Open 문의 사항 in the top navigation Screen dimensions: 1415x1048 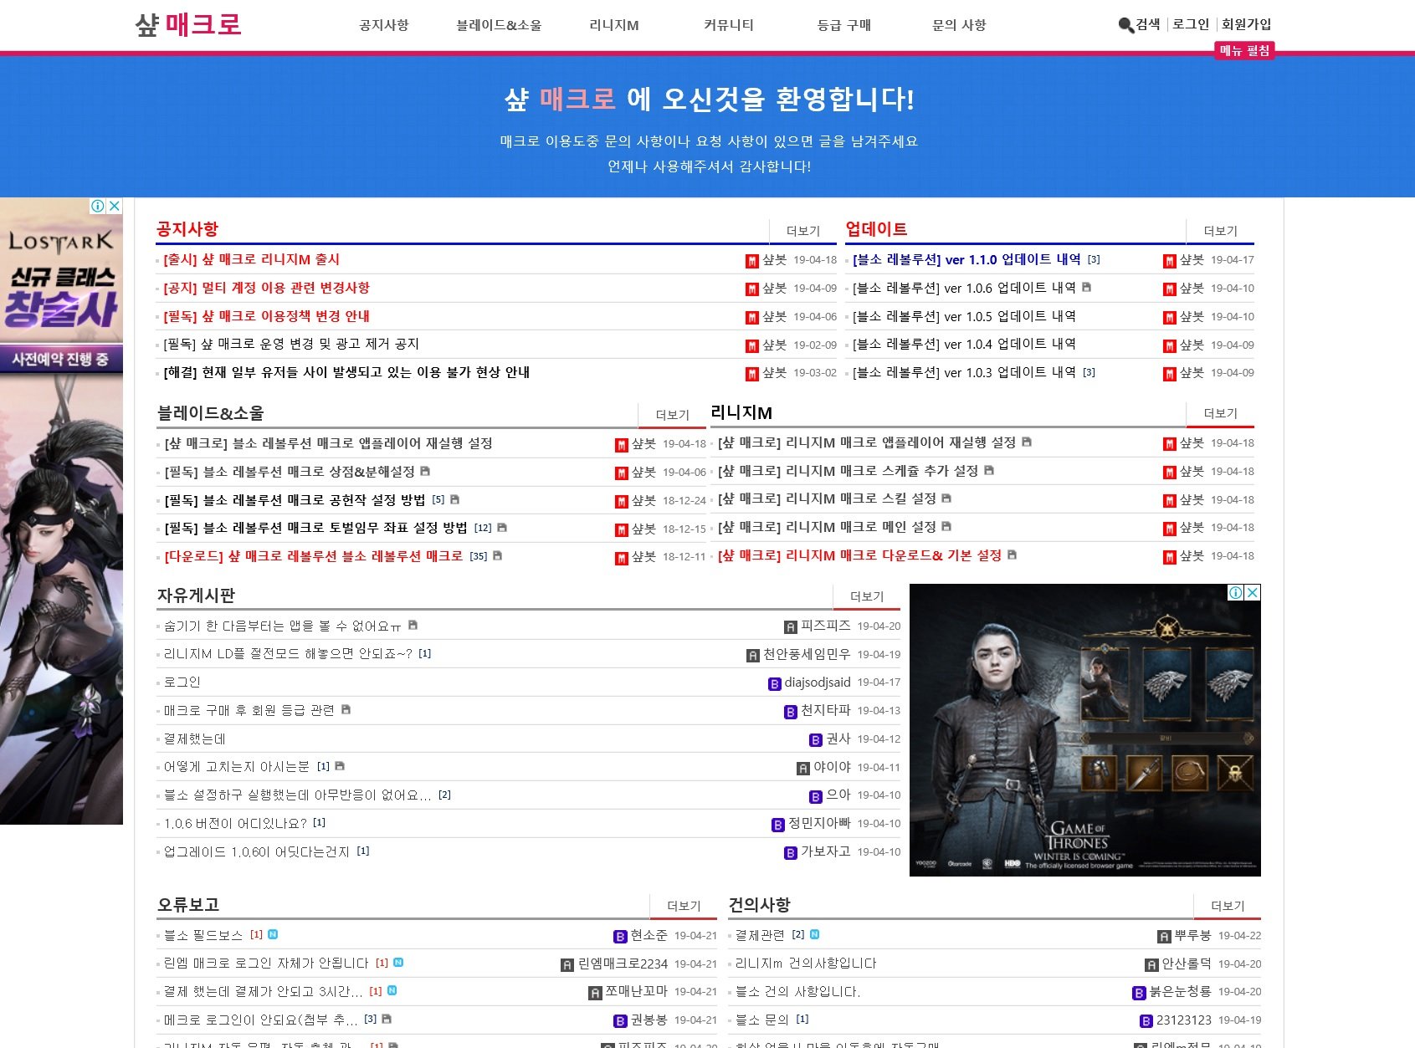tap(959, 25)
